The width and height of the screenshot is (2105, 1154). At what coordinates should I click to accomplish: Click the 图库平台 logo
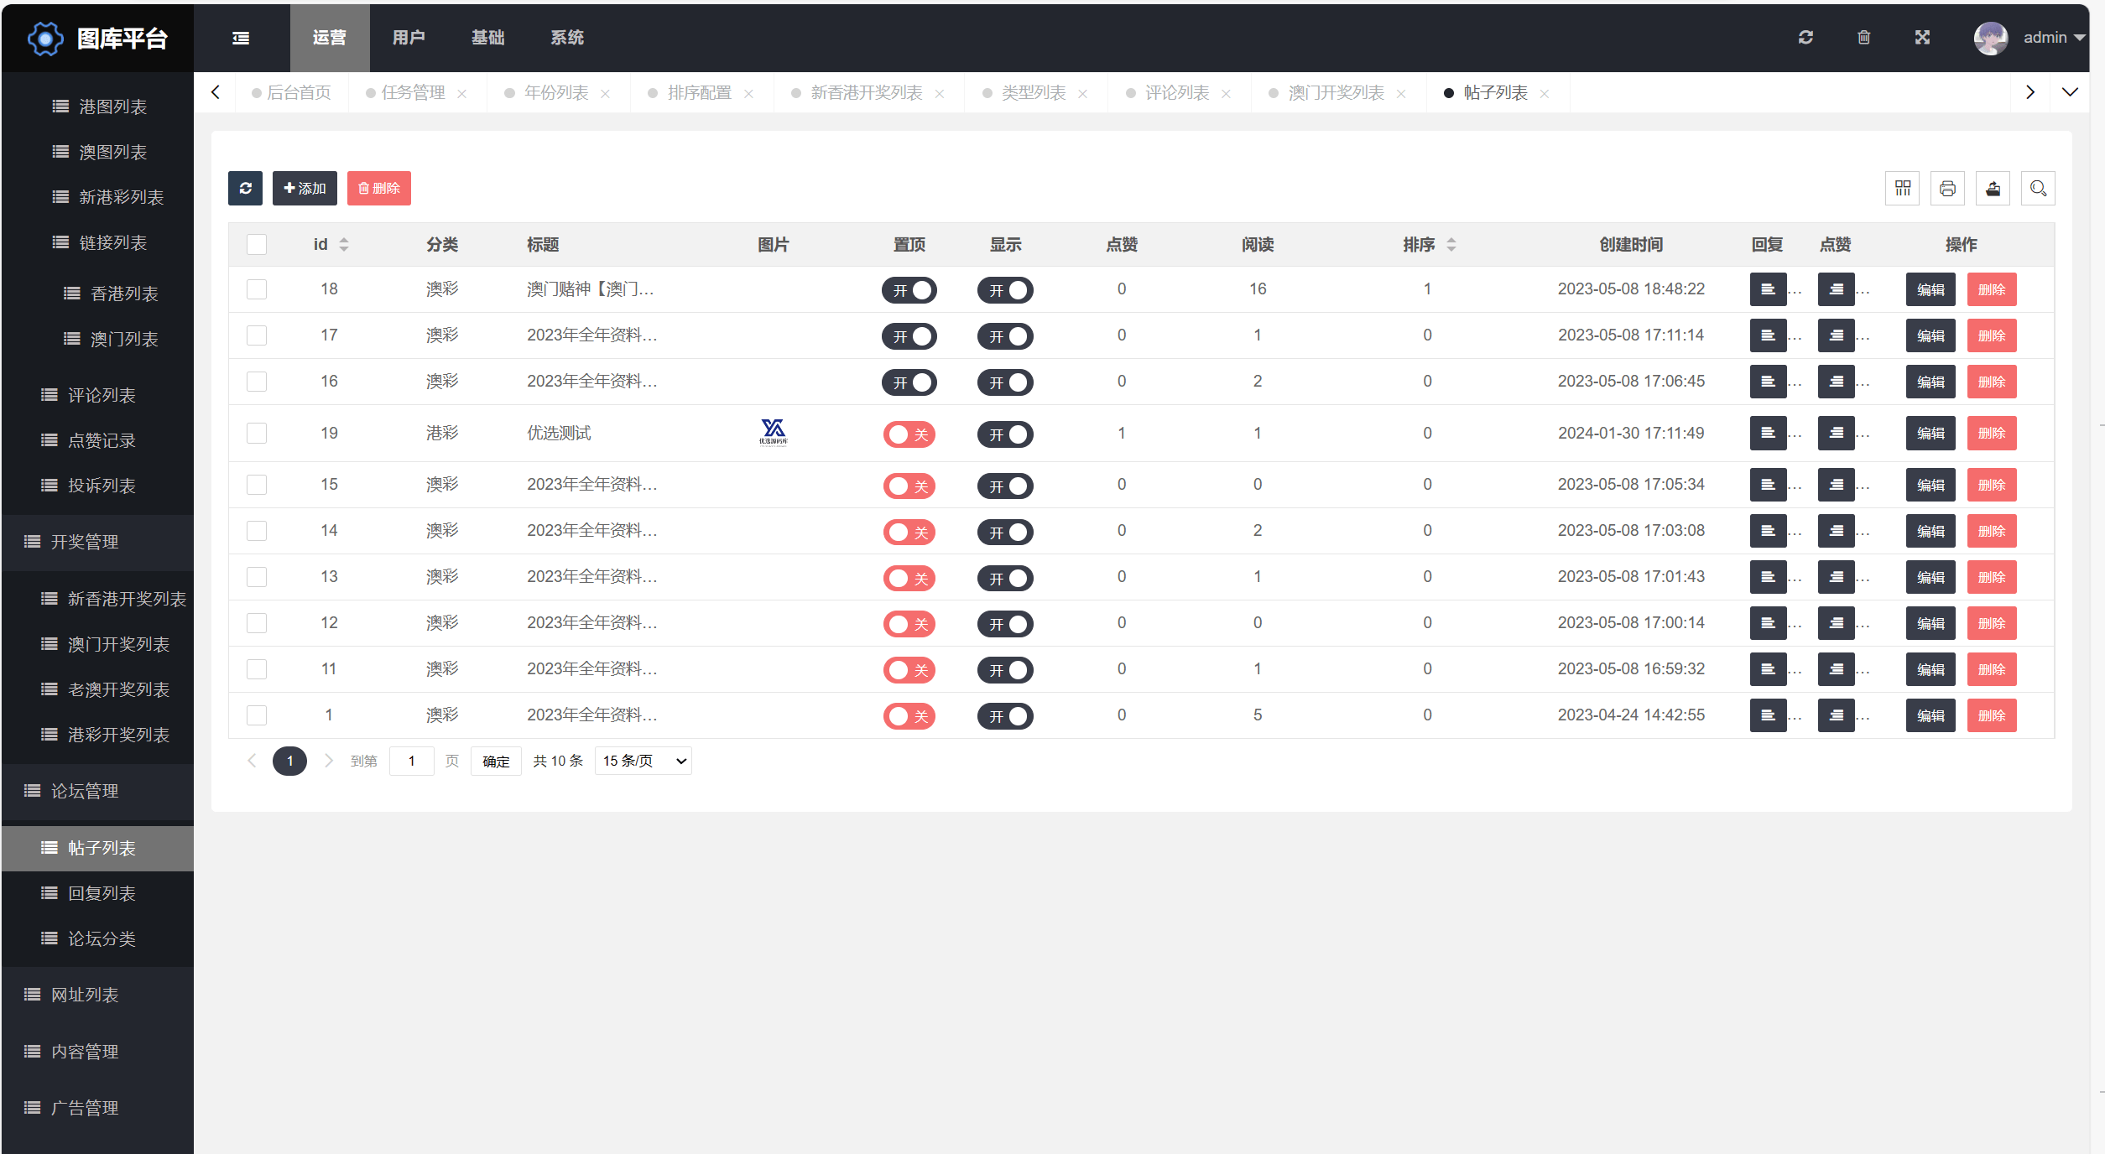tap(97, 39)
